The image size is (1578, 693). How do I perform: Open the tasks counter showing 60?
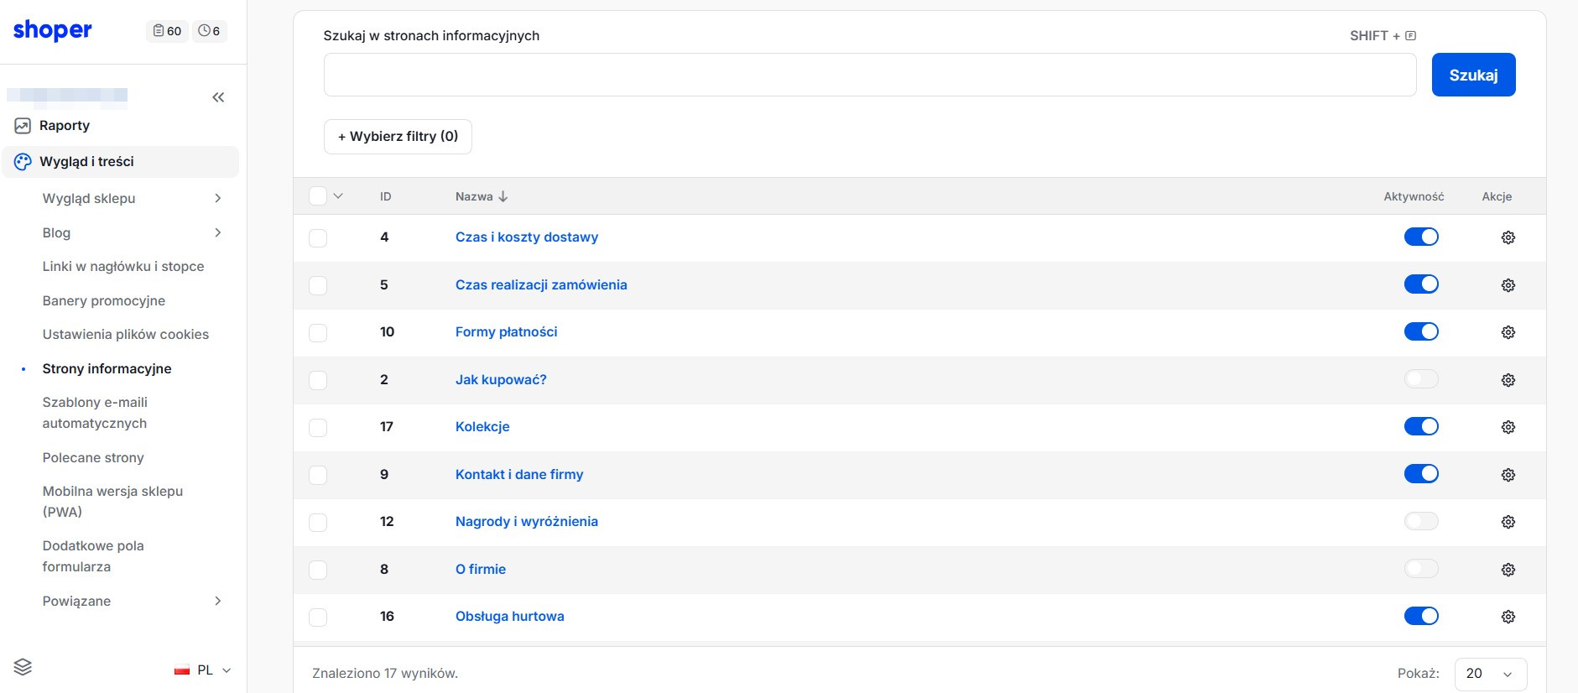click(x=167, y=31)
